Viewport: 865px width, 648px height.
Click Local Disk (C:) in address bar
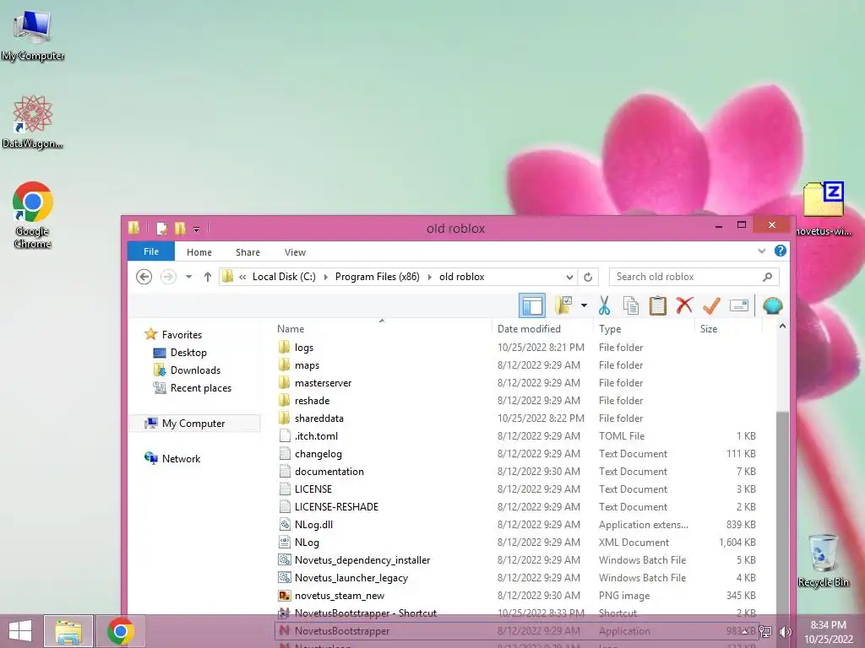point(284,277)
